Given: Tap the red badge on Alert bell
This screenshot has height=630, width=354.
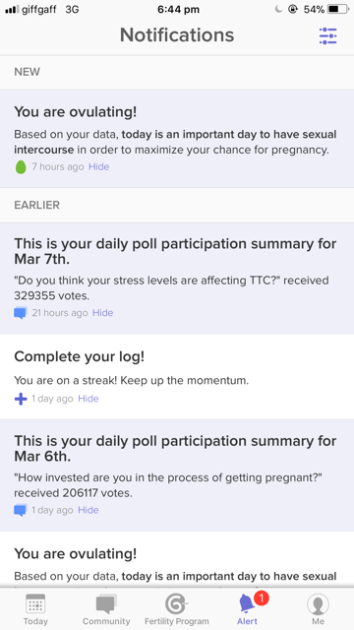Looking at the screenshot, I should [x=262, y=598].
